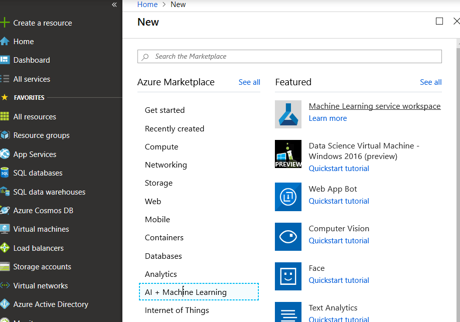
Task: Click the Data Science Virtual Machine thumbnail
Action: point(287,153)
